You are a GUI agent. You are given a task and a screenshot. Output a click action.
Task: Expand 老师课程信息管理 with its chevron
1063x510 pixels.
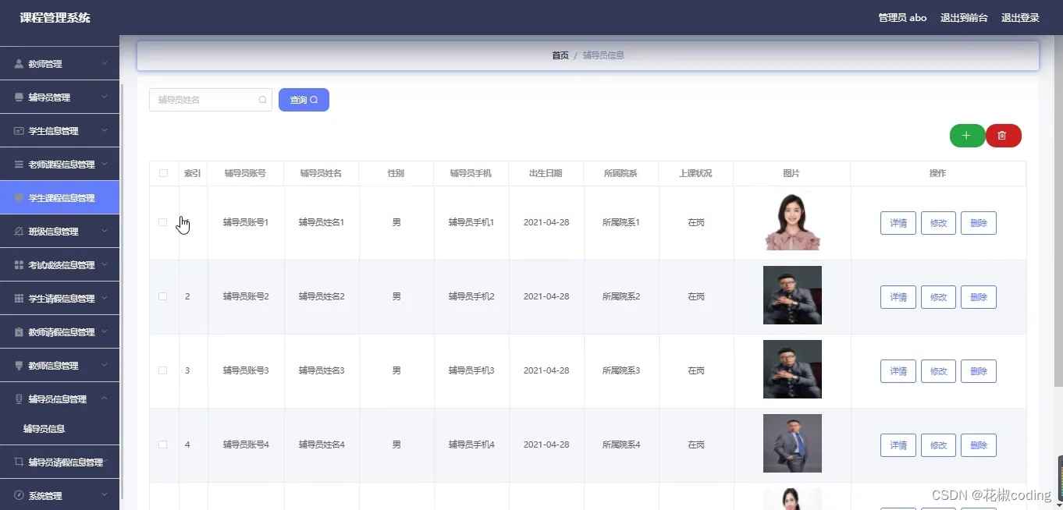(x=105, y=165)
